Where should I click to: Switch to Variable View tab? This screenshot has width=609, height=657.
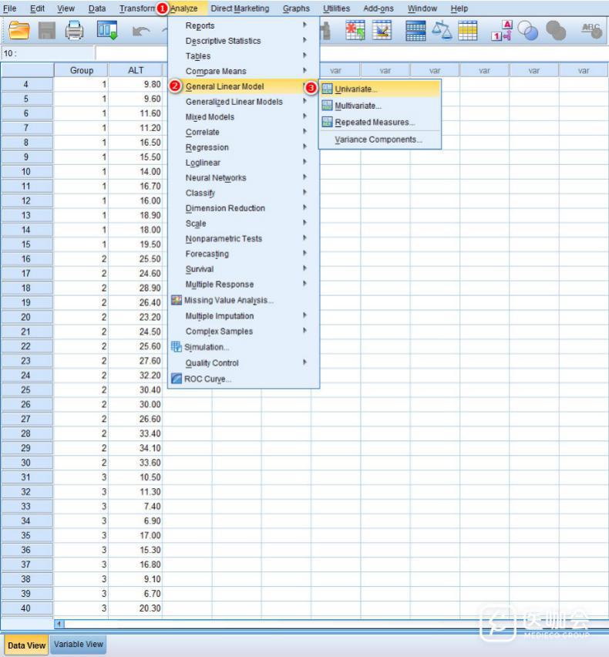click(x=78, y=645)
